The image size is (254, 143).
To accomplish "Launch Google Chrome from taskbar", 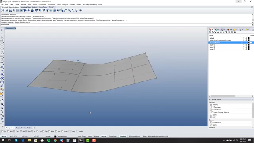I will 55,140.
